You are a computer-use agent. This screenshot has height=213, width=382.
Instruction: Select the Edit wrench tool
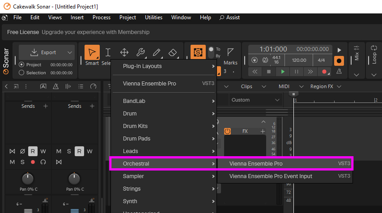tap(140, 52)
